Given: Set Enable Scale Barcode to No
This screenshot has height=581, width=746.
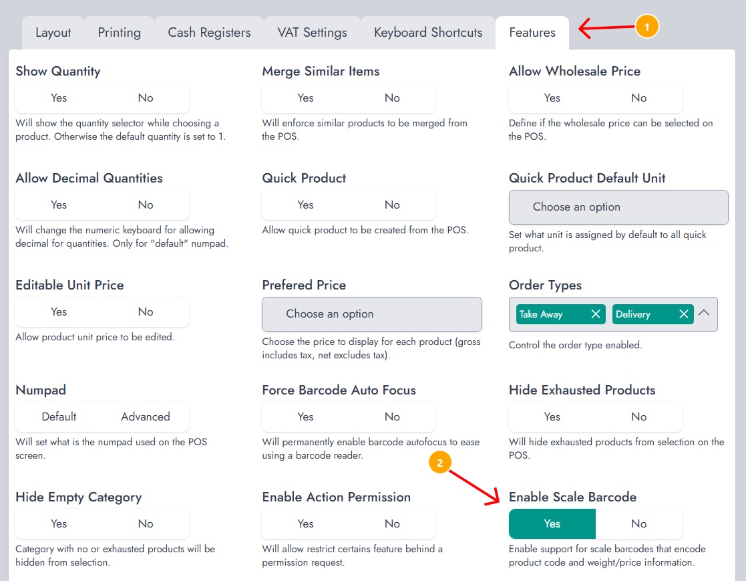Looking at the screenshot, I should point(638,524).
